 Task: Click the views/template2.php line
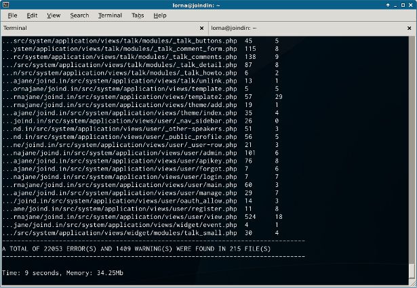[x=142, y=97]
